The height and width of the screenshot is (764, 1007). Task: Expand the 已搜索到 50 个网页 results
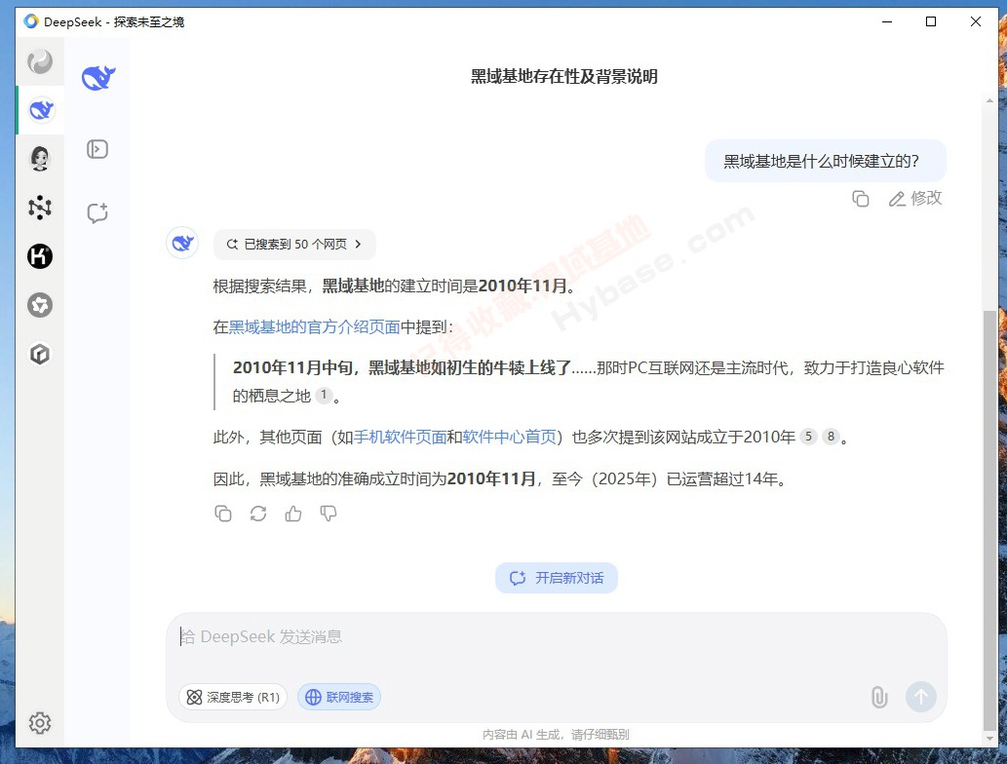[294, 244]
